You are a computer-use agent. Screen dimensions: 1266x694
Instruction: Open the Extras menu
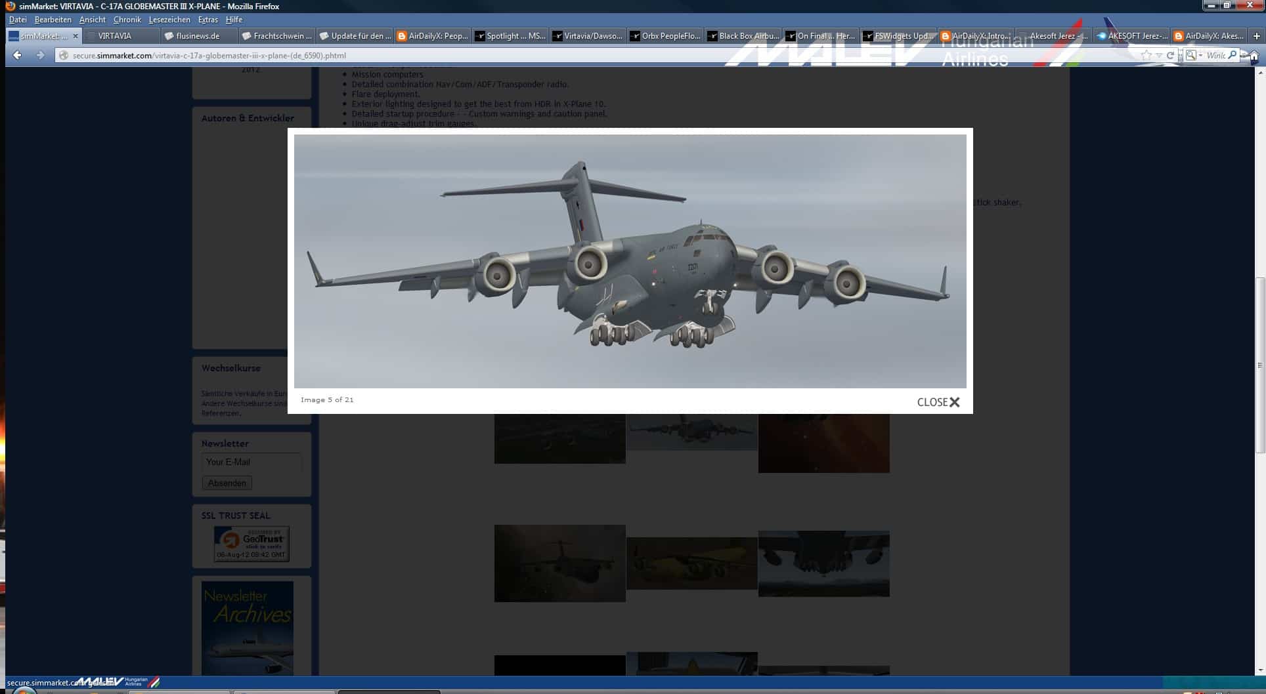207,20
